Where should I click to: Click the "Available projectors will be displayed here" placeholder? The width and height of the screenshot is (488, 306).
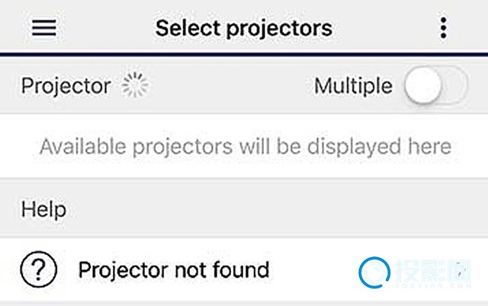(x=245, y=145)
